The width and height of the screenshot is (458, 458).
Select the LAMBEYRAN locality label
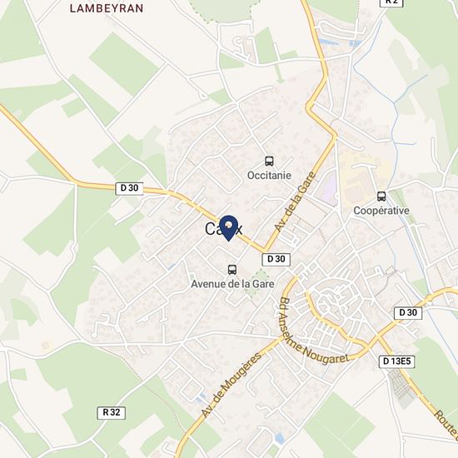[107, 8]
